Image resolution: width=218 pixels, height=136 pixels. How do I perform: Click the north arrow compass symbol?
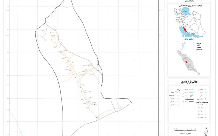point(207,131)
